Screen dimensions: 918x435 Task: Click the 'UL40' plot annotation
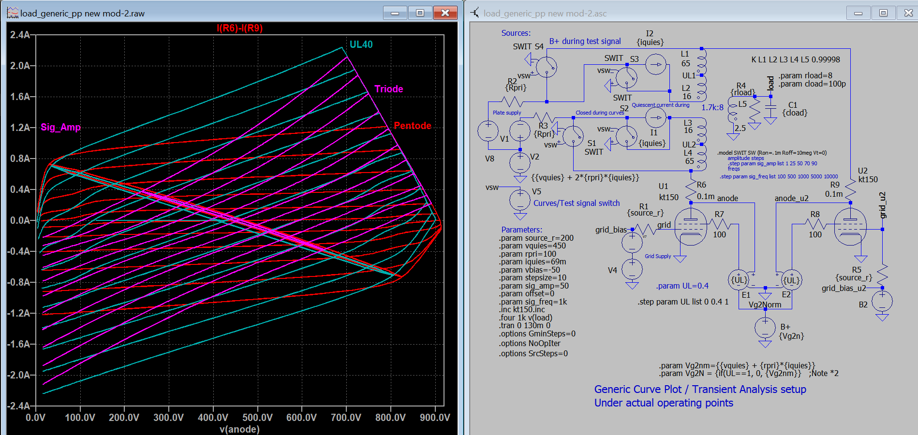(361, 44)
